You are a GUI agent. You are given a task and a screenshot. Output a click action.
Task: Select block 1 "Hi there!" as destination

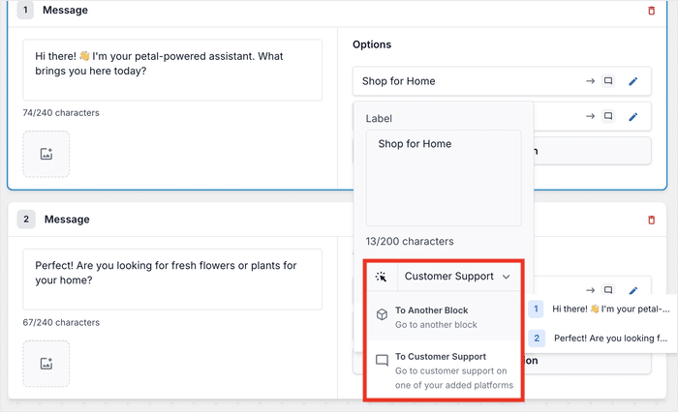click(x=601, y=309)
